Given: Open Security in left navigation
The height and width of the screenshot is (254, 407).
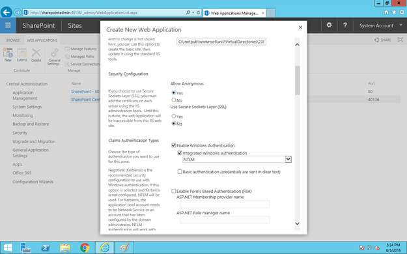Looking at the screenshot, I should 20,133.
